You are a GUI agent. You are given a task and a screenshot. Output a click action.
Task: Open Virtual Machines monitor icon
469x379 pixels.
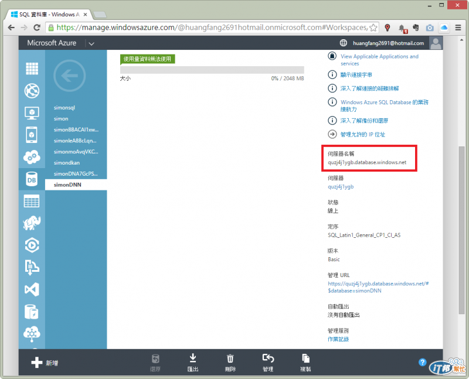coord(32,113)
